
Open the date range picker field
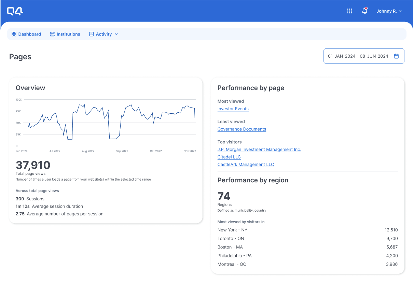point(358,56)
